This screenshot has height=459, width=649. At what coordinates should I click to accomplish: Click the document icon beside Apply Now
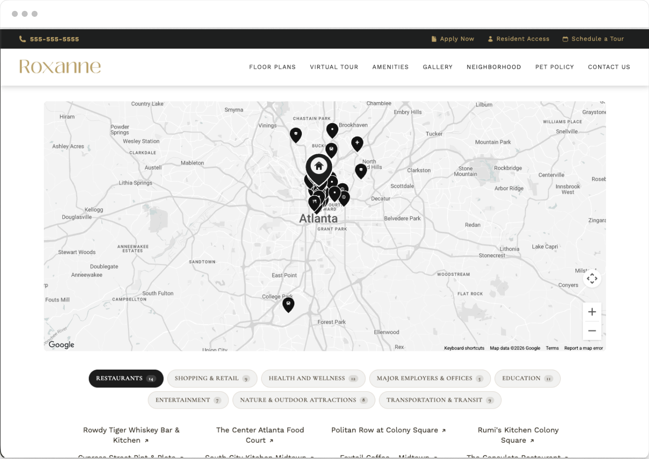(434, 39)
